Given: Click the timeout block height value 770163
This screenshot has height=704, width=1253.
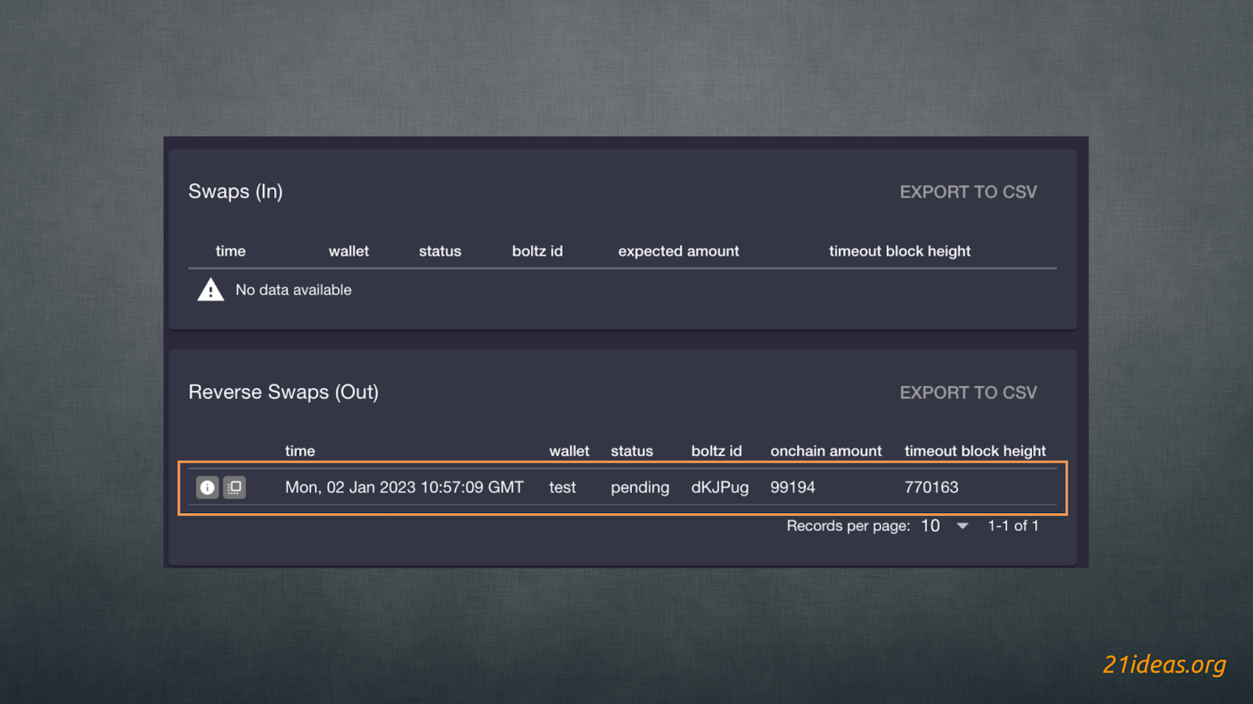Looking at the screenshot, I should coord(931,487).
